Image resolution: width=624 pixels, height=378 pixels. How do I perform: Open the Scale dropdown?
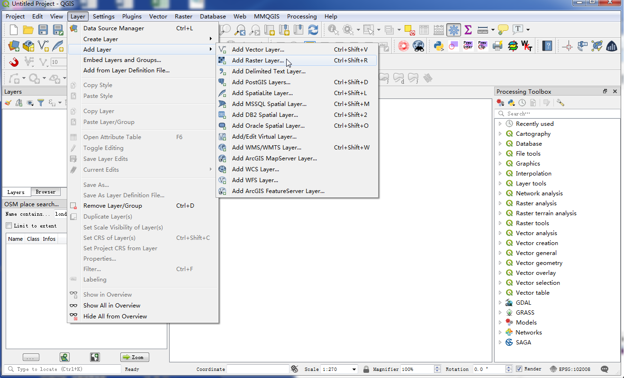[x=354, y=369]
